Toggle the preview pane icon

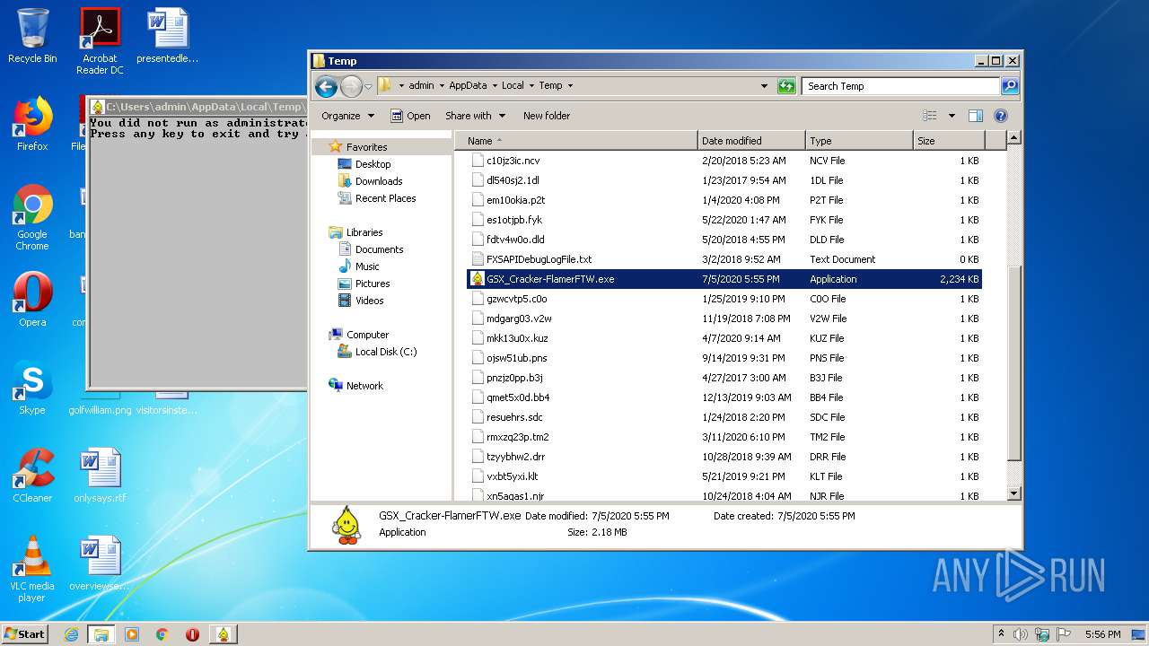(x=976, y=116)
